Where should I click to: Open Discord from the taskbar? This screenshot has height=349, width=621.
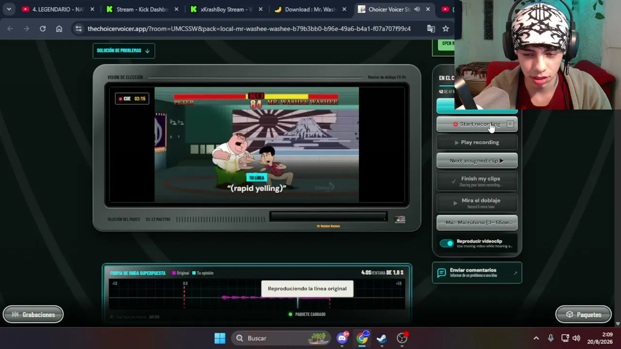(x=343, y=338)
